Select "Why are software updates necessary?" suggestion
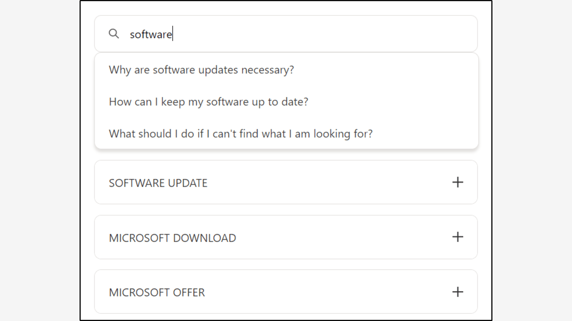572x321 pixels. (201, 70)
